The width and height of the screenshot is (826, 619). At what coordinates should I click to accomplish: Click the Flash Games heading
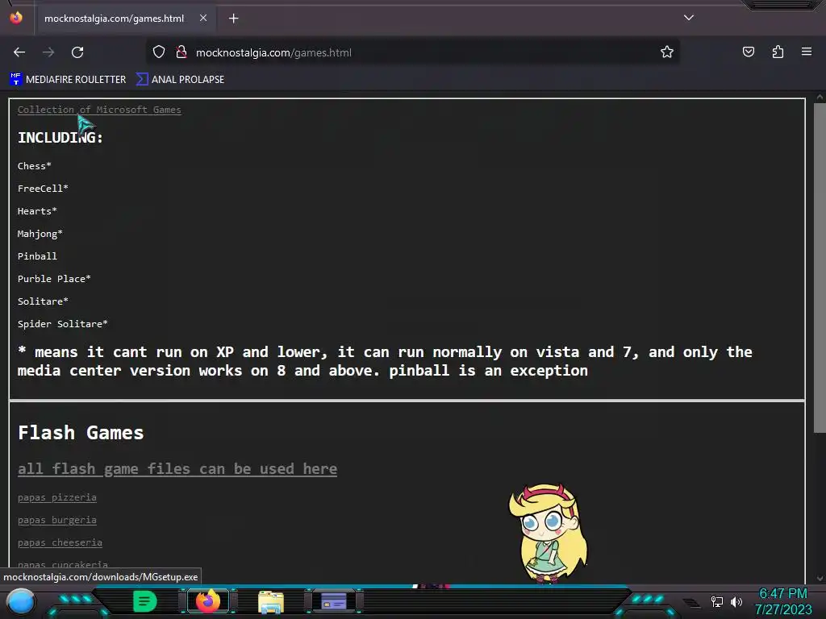[x=81, y=433]
